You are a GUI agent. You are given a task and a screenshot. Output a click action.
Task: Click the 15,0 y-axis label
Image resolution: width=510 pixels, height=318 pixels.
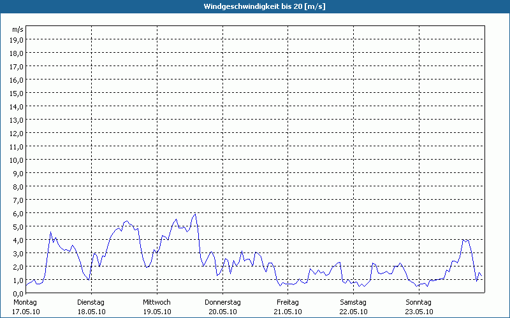click(x=17, y=93)
